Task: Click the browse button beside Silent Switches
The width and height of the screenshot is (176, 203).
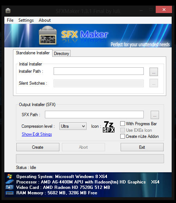Action: (154, 83)
